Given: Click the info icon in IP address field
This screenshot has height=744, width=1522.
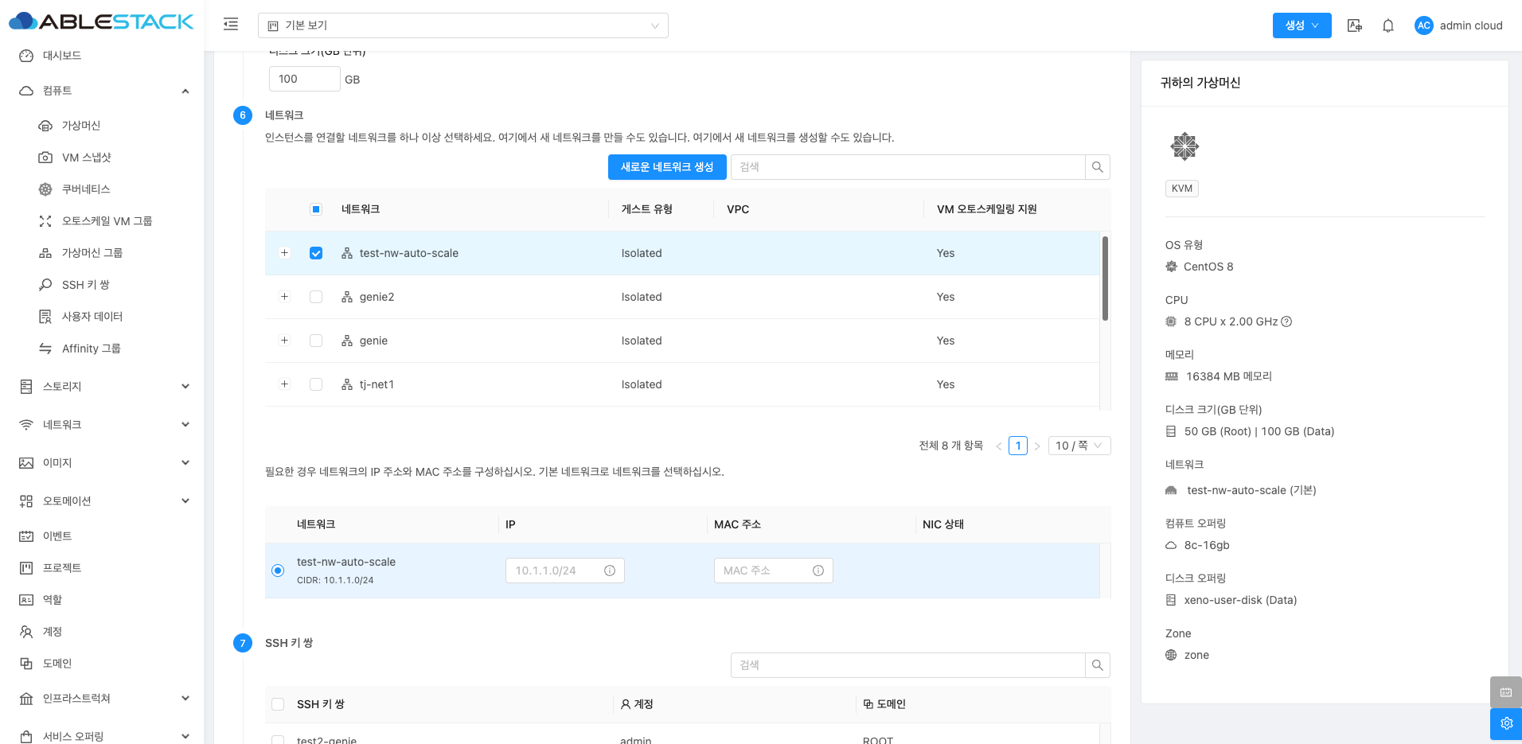Looking at the screenshot, I should coord(610,571).
